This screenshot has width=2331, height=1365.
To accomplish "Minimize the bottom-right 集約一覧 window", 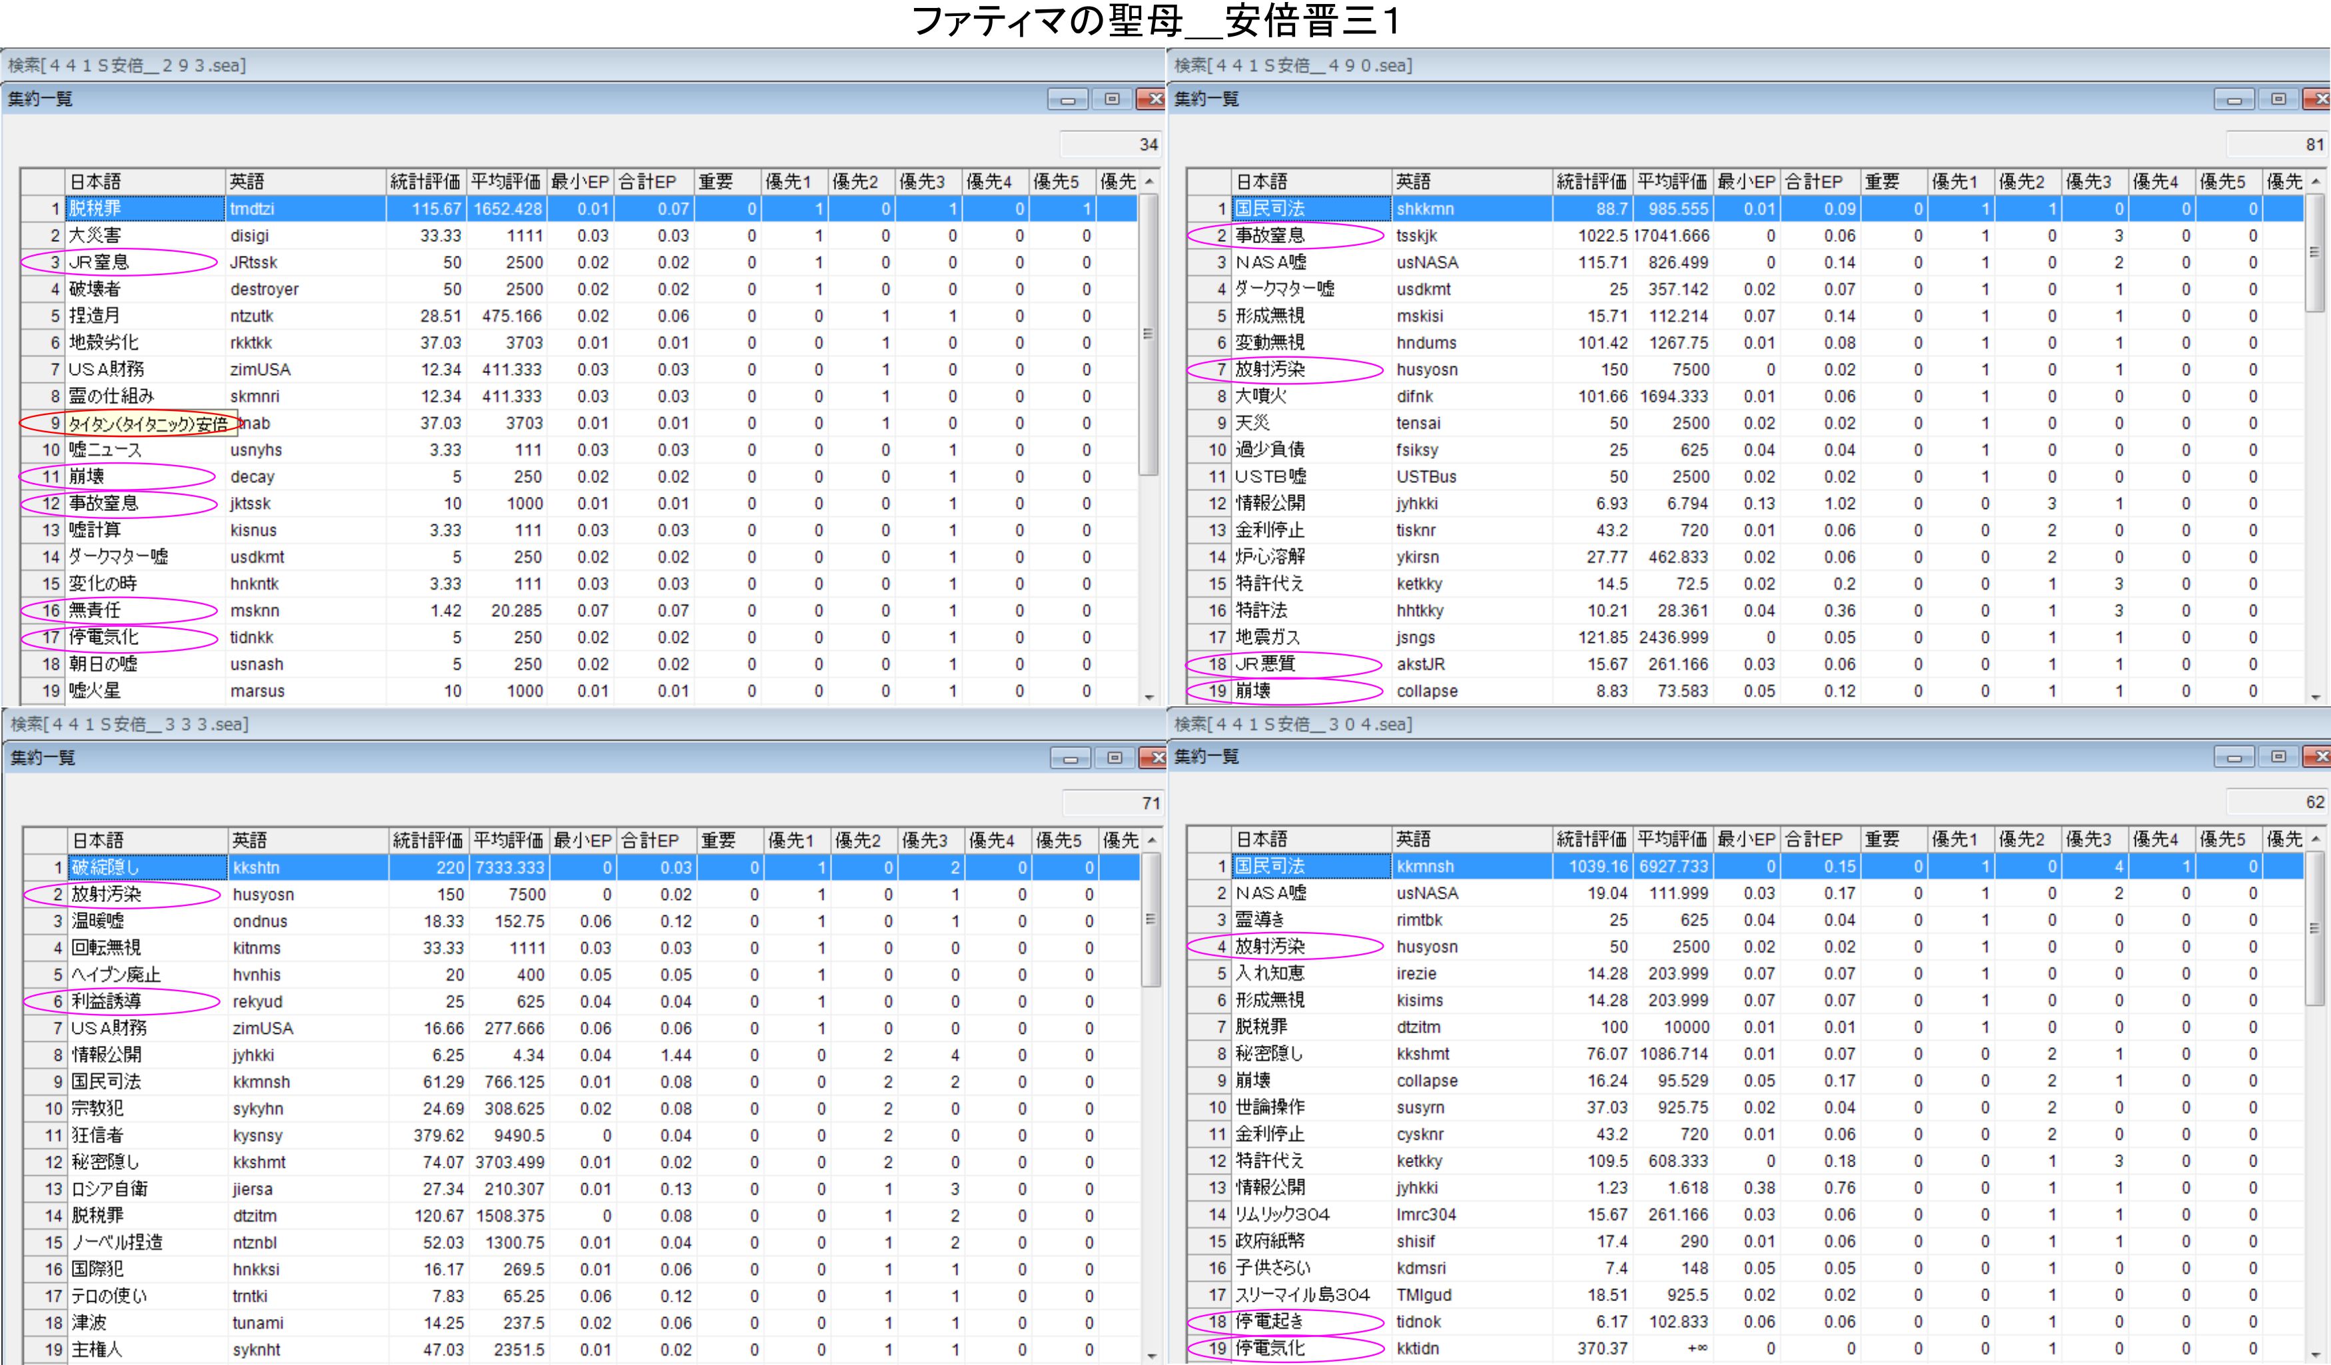I will click(x=2234, y=757).
